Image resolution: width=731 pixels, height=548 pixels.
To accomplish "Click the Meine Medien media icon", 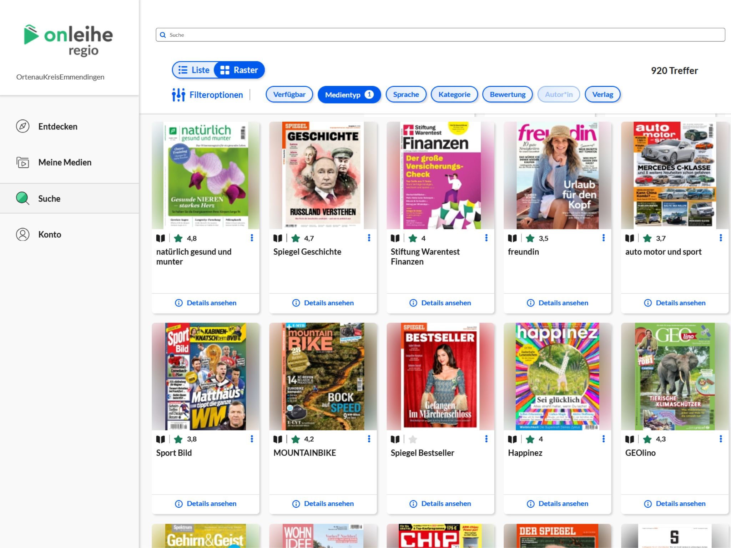I will pos(23,162).
